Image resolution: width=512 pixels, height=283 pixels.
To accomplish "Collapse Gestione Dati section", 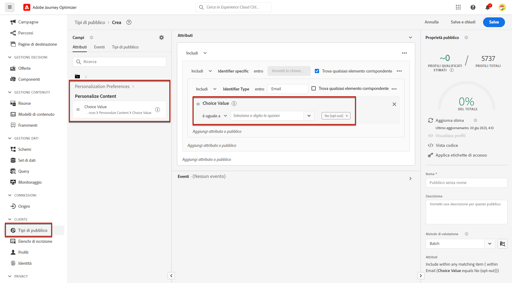I will click(x=10, y=138).
